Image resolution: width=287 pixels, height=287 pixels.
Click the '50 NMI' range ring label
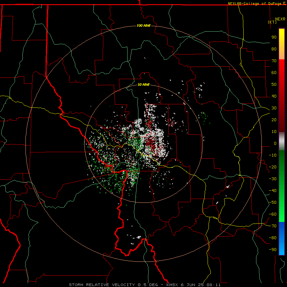[143, 85]
